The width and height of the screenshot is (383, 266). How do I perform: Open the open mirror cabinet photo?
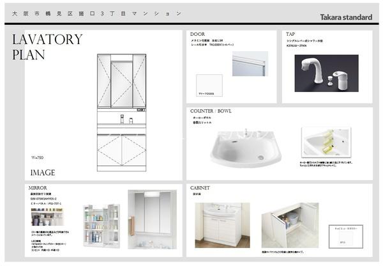pyautogui.click(x=101, y=226)
